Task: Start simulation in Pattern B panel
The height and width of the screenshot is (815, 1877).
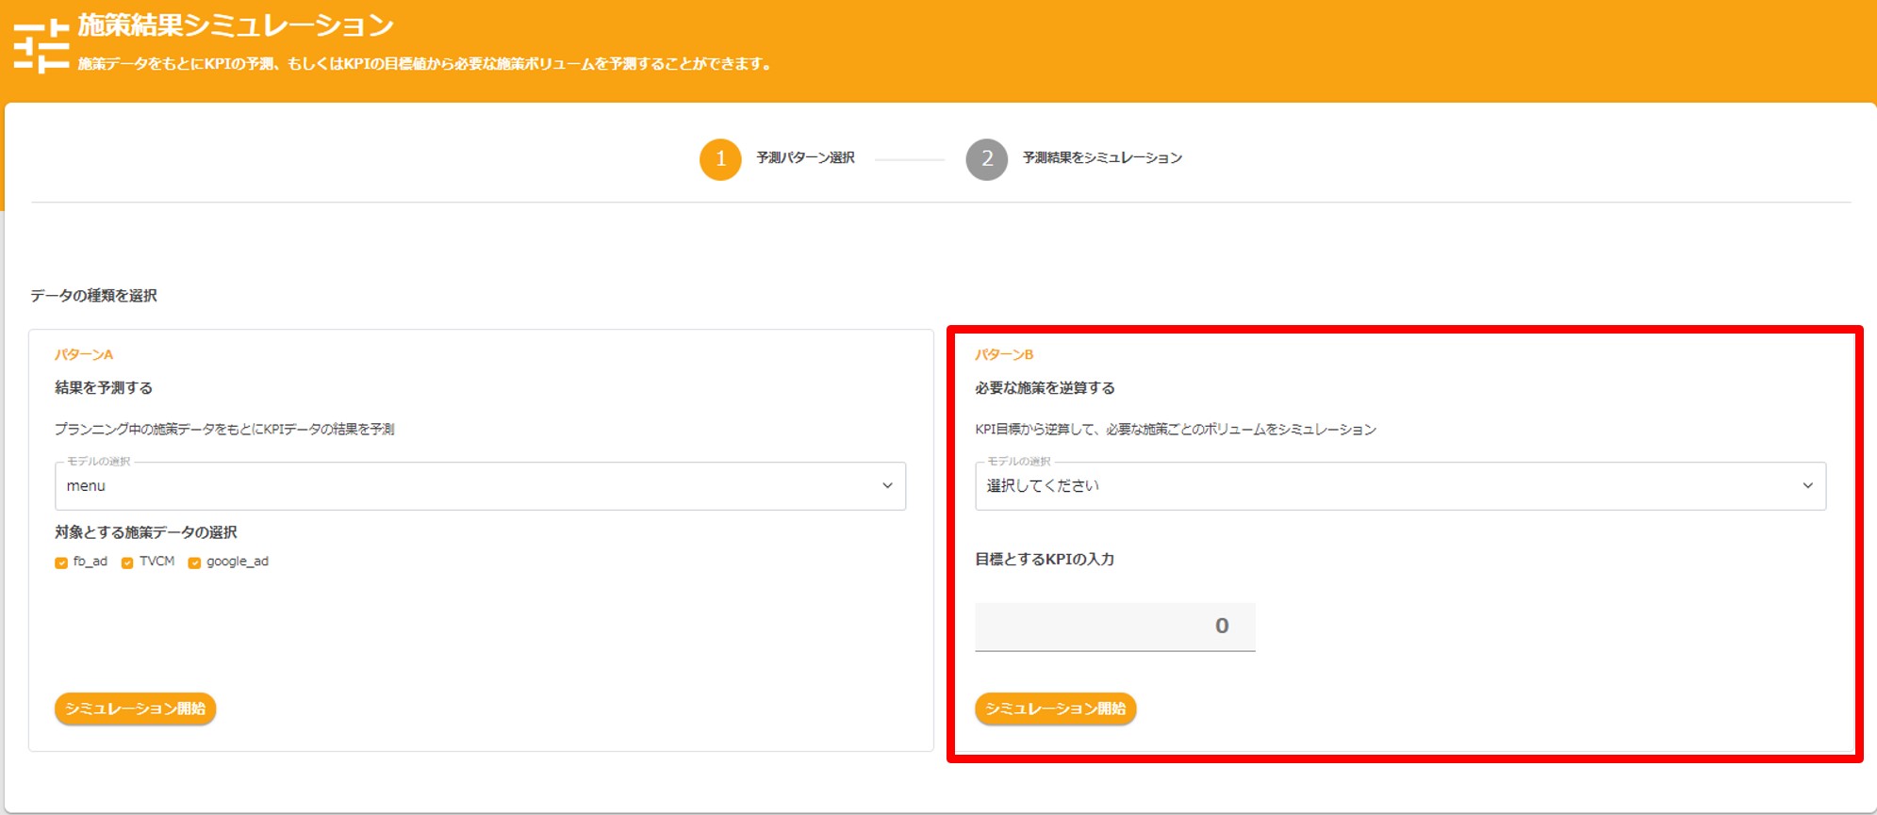Action: click(1055, 709)
